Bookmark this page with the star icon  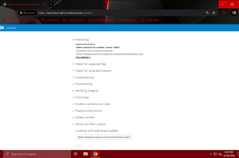pyautogui.click(x=214, y=13)
